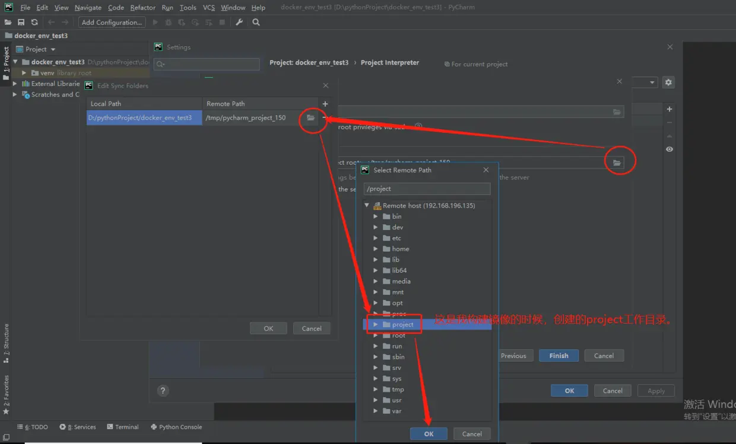Click the folder icon of the upper wizard field
This screenshot has height=444, width=736.
617,112
